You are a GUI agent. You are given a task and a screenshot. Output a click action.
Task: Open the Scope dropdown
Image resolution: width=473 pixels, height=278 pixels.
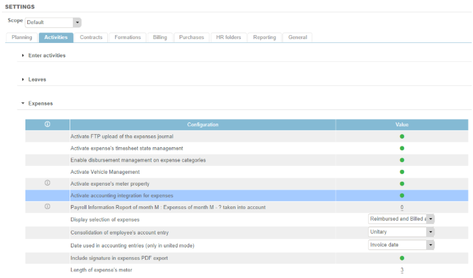pyautogui.click(x=77, y=22)
